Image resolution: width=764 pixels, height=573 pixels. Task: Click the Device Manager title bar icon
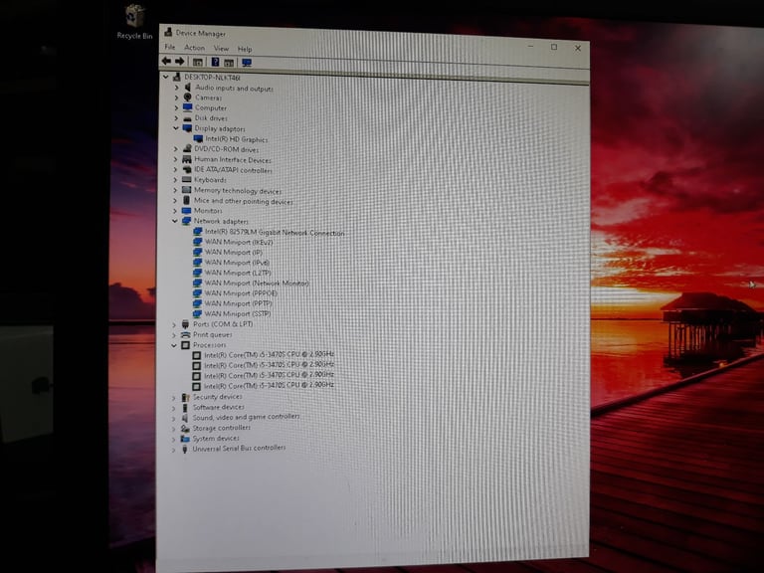click(x=168, y=32)
